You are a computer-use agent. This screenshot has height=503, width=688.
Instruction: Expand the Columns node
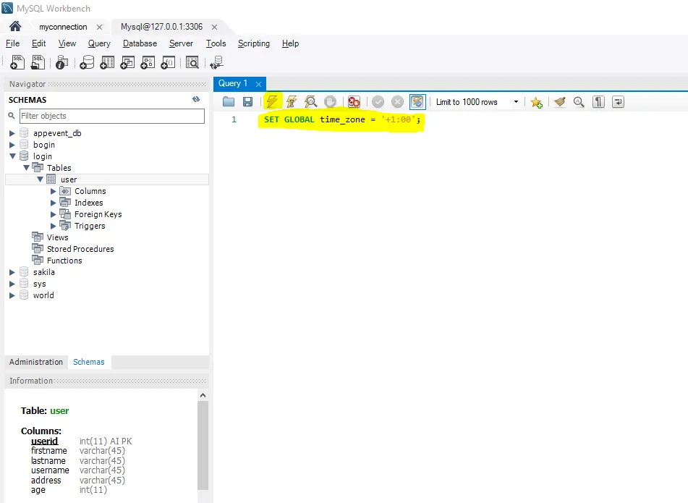53,191
